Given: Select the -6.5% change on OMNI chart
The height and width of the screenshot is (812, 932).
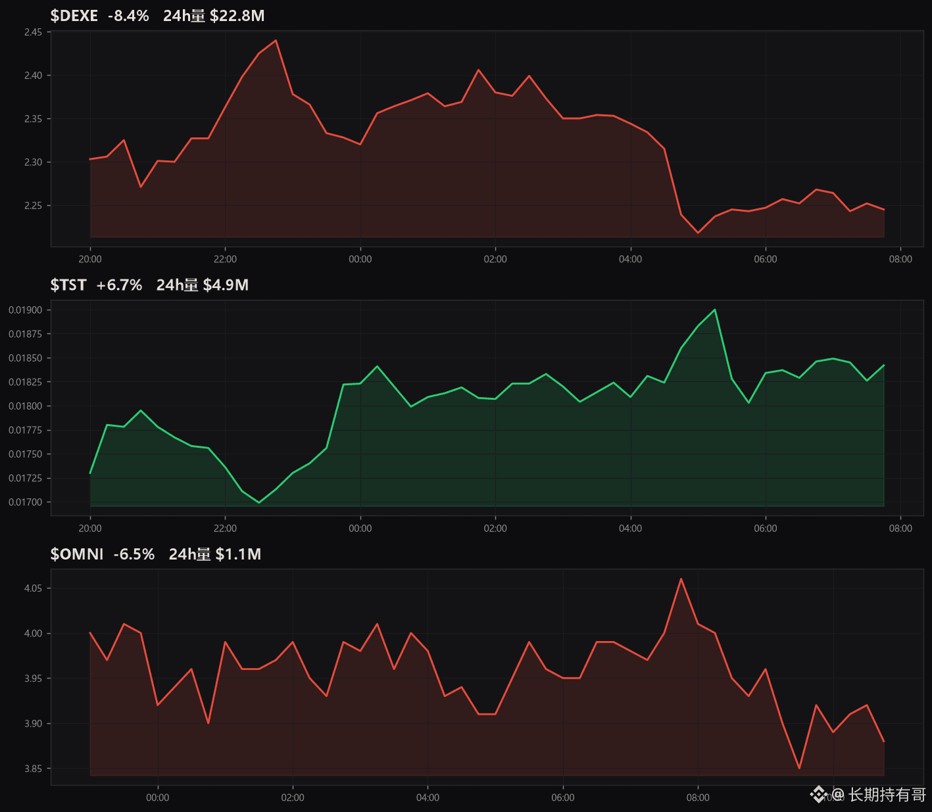Looking at the screenshot, I should click(x=134, y=554).
